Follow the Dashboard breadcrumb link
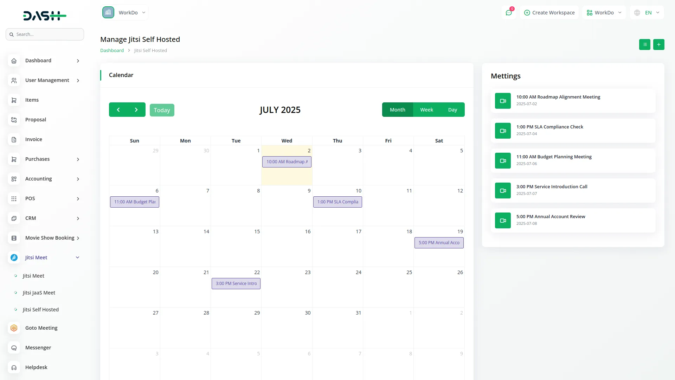 [x=112, y=50]
